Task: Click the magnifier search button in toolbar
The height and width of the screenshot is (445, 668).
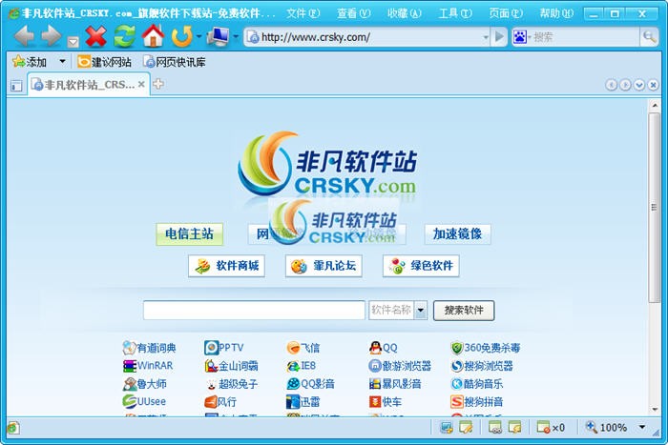Action: tap(649, 37)
